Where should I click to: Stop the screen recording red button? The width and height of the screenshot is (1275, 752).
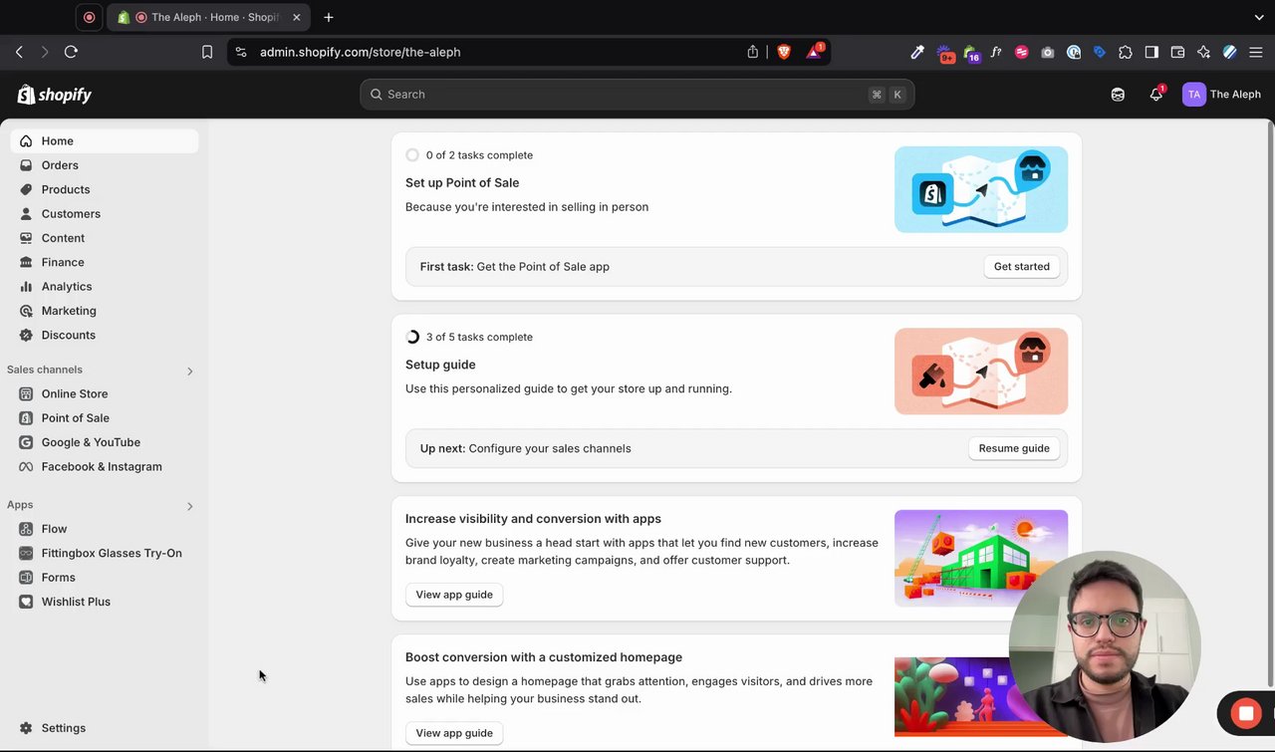coord(1245,713)
